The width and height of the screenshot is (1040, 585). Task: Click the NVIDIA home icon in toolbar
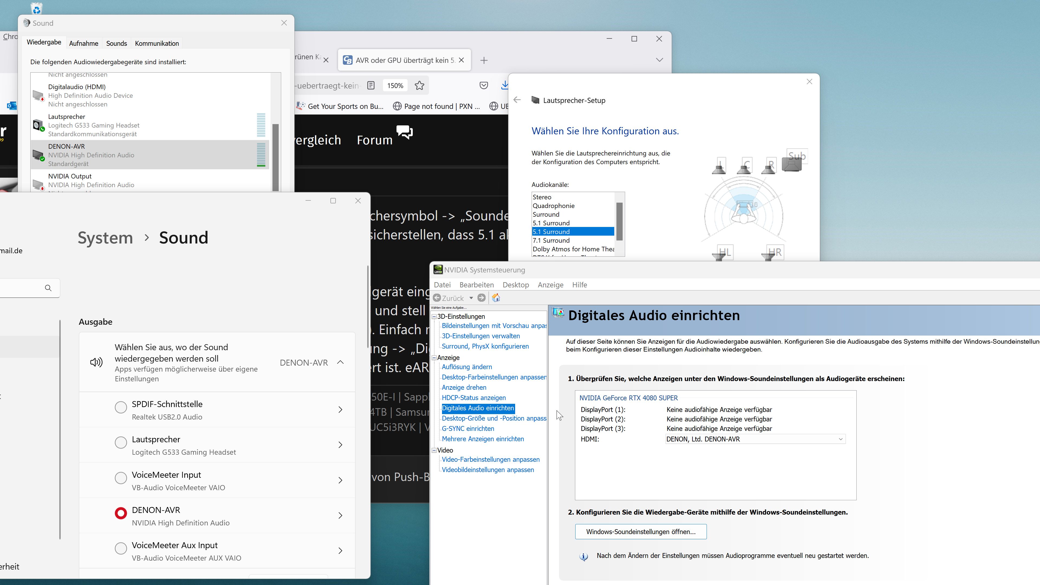[496, 298]
